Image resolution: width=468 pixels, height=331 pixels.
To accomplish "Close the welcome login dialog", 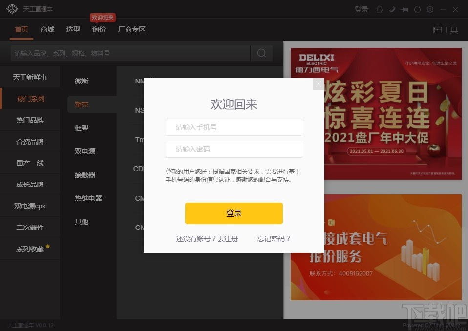I will coord(318,84).
